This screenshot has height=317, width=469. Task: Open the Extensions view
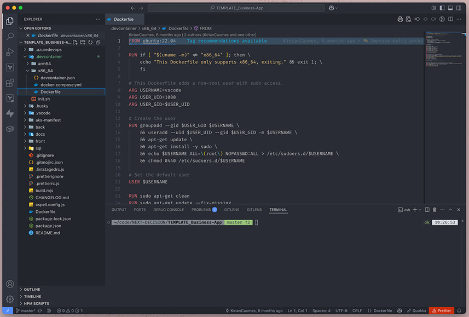pos(9,81)
